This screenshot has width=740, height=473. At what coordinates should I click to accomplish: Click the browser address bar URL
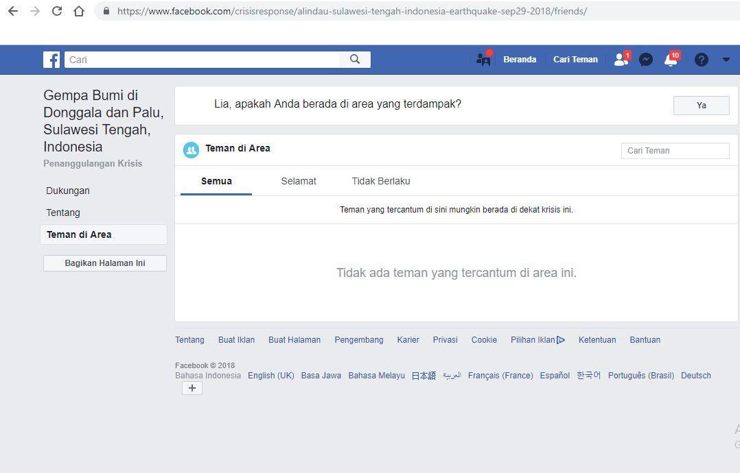(352, 11)
